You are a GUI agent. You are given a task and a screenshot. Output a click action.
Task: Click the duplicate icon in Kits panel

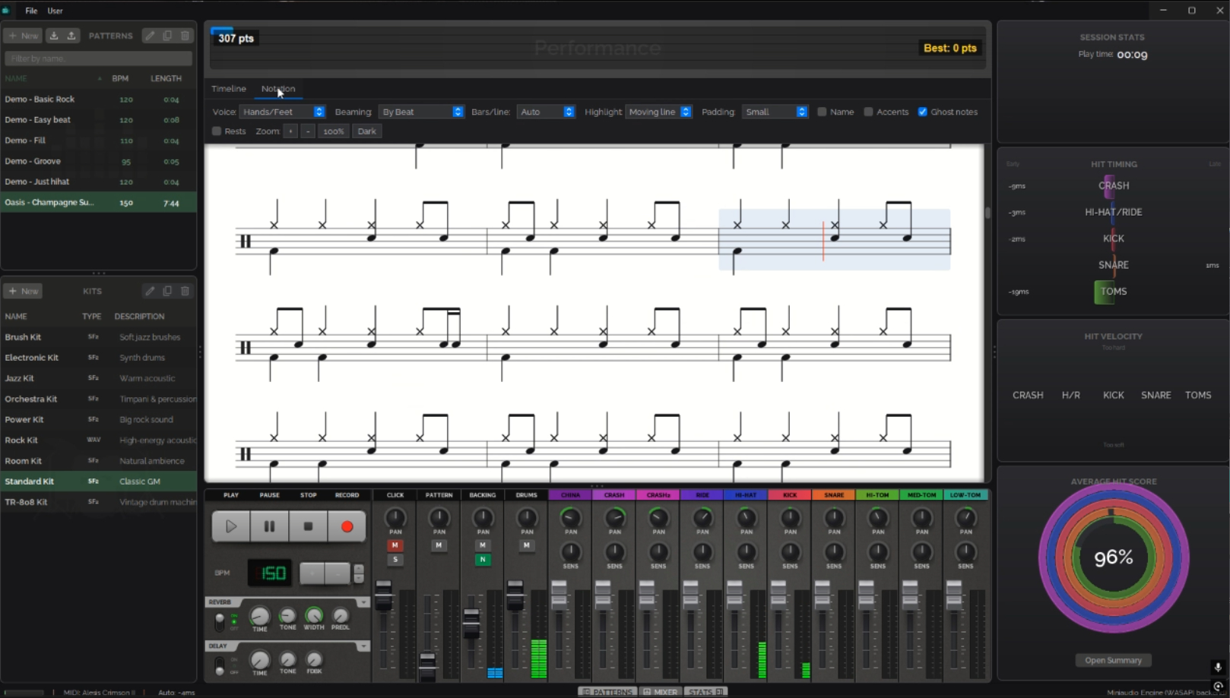coord(167,291)
